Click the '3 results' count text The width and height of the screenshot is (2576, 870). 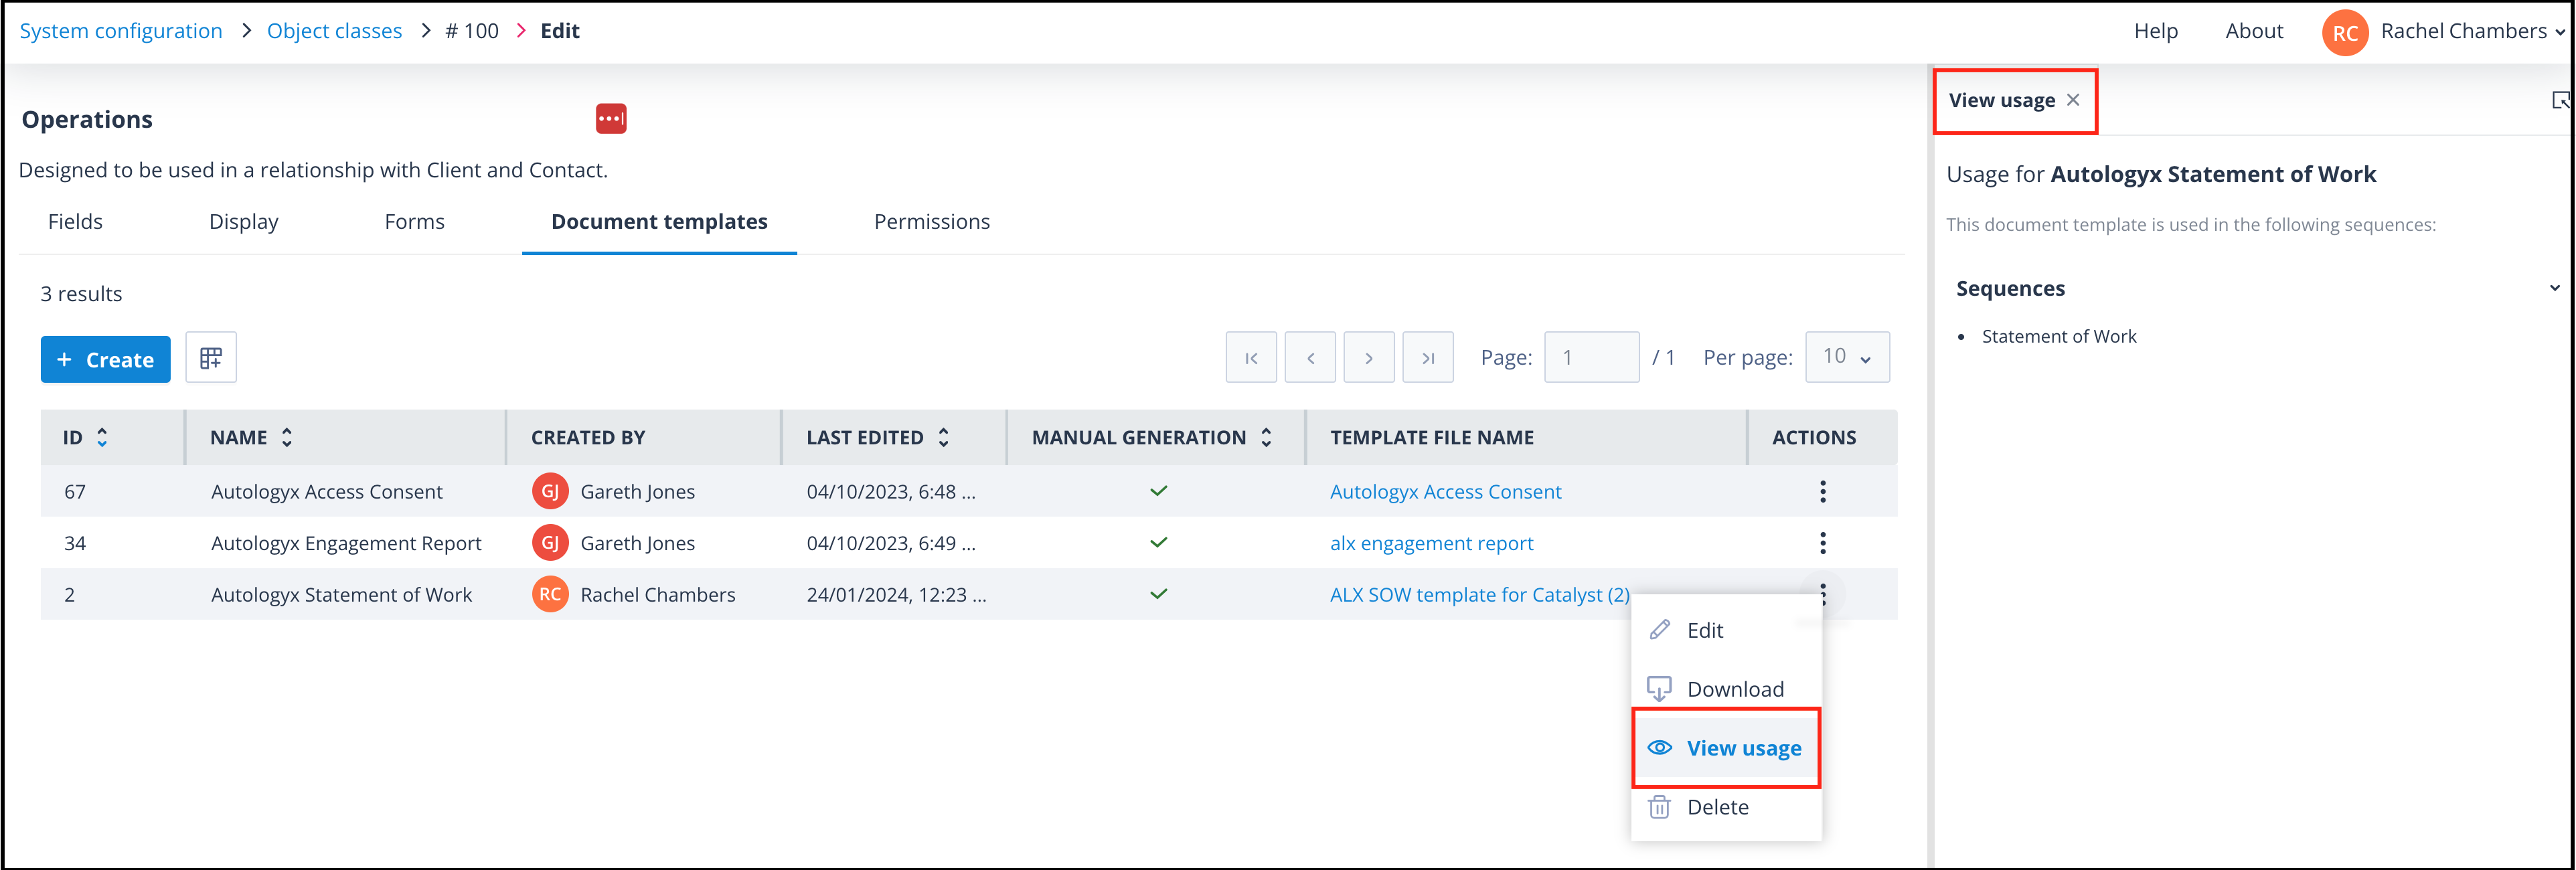click(x=81, y=293)
